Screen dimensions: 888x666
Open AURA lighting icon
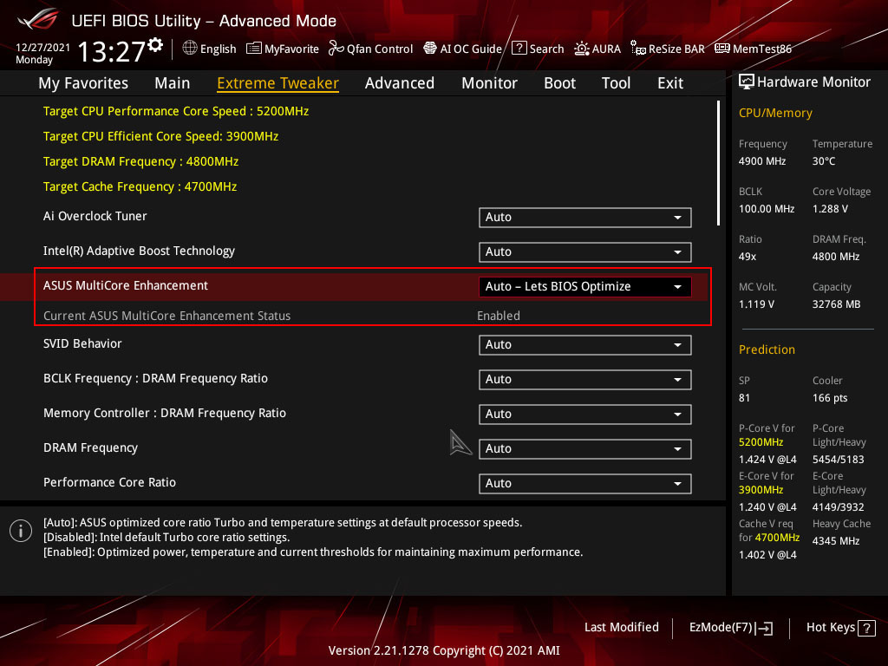(582, 49)
